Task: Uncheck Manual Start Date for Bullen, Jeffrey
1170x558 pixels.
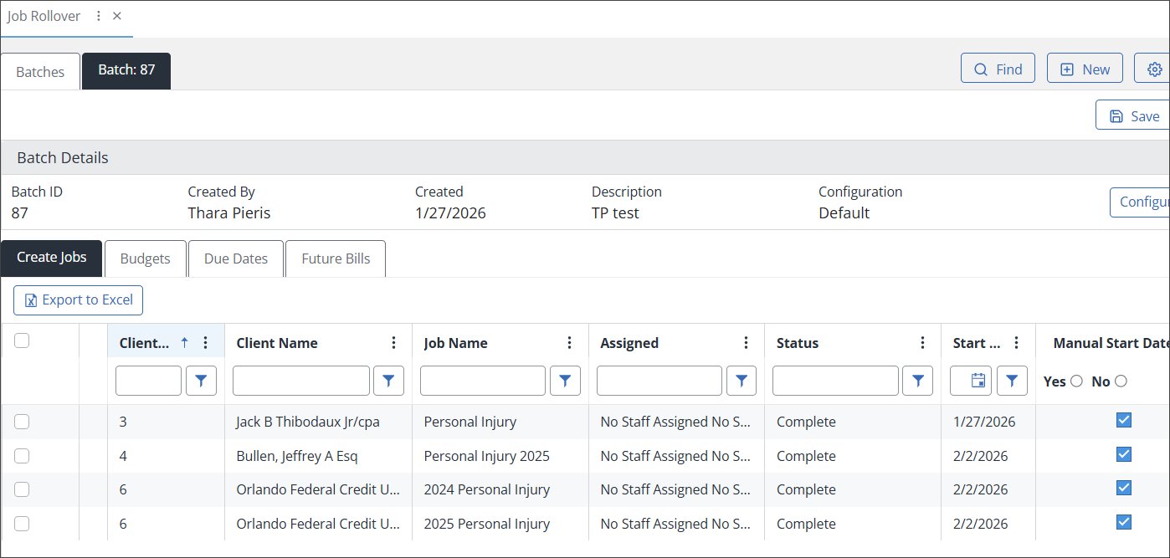Action: tap(1124, 454)
